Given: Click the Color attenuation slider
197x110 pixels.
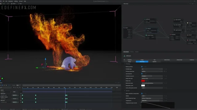Looking at the screenshot, I should (152, 88).
